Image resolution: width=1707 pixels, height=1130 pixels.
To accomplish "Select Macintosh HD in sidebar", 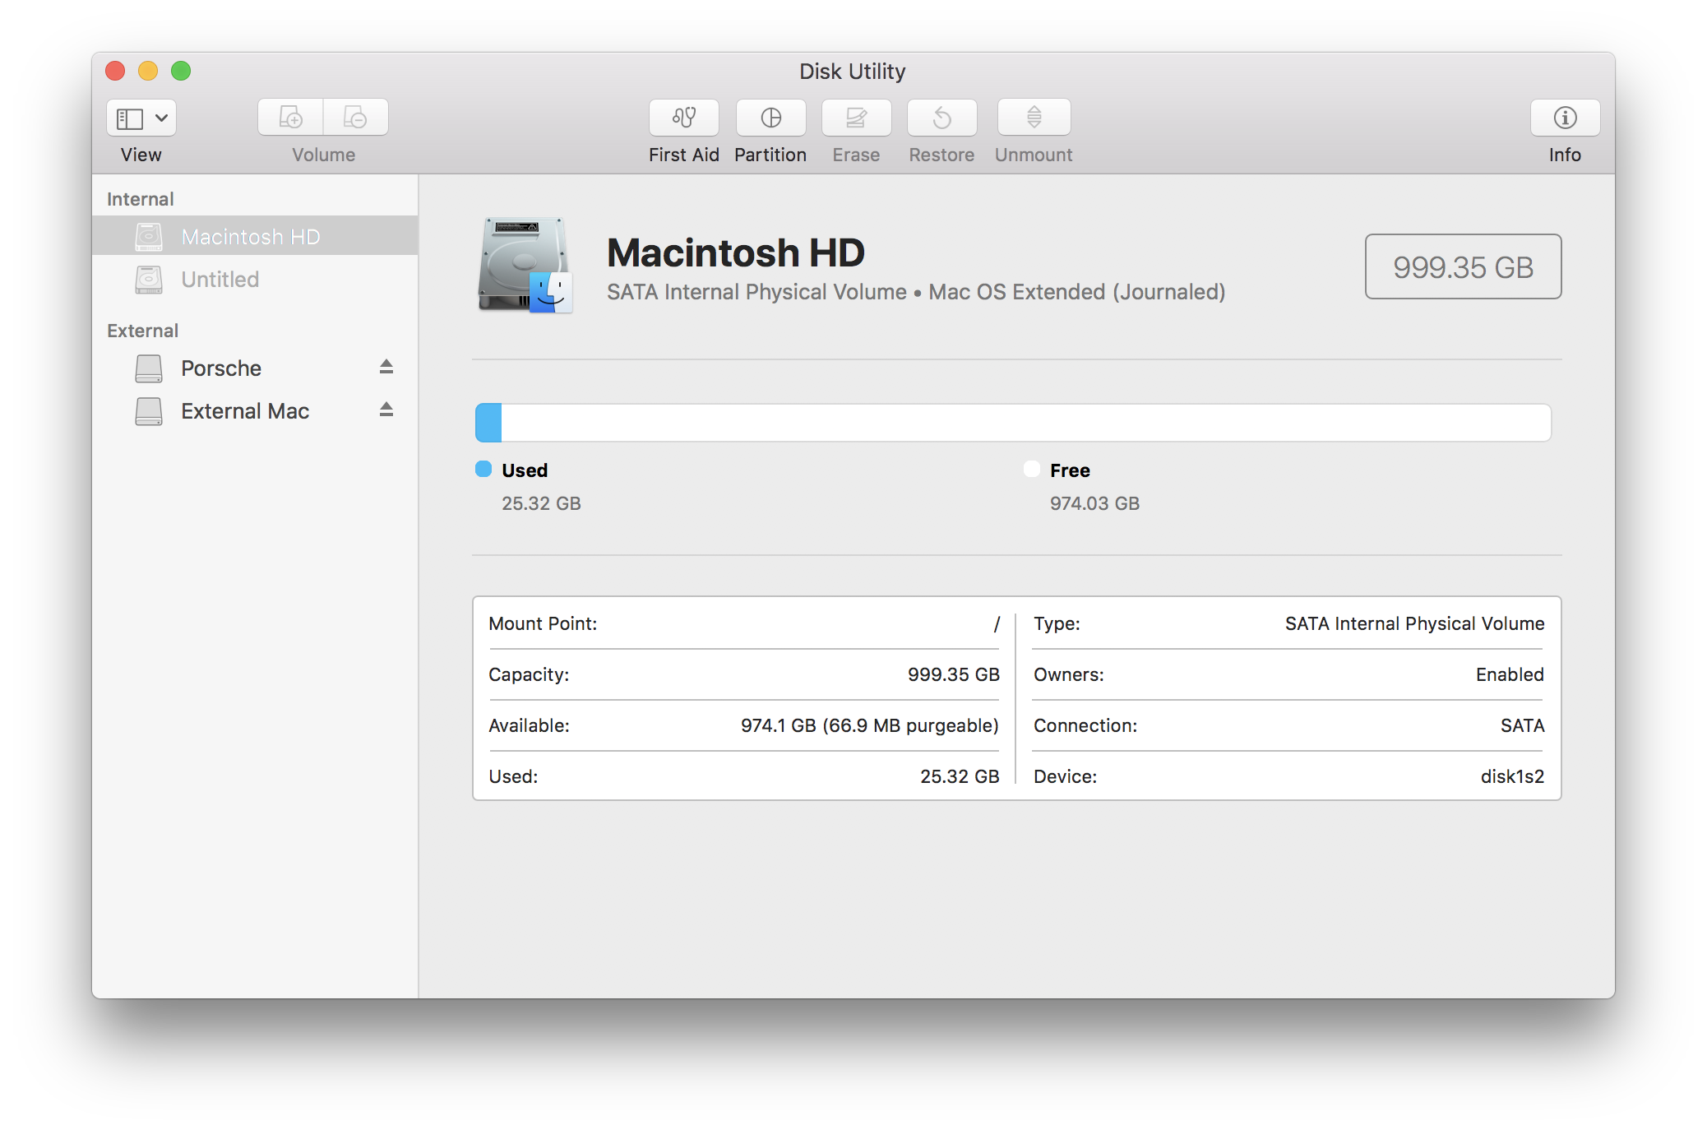I will (x=255, y=236).
